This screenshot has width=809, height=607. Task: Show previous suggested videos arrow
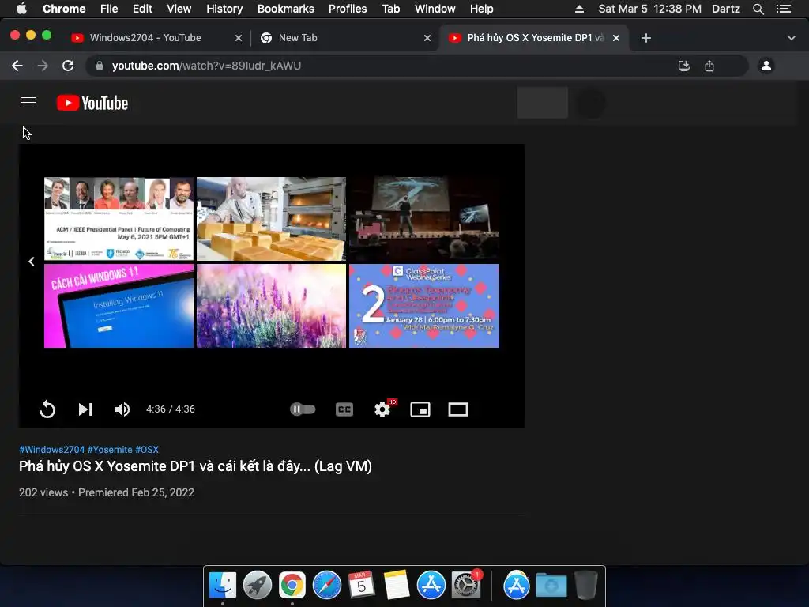(x=32, y=262)
